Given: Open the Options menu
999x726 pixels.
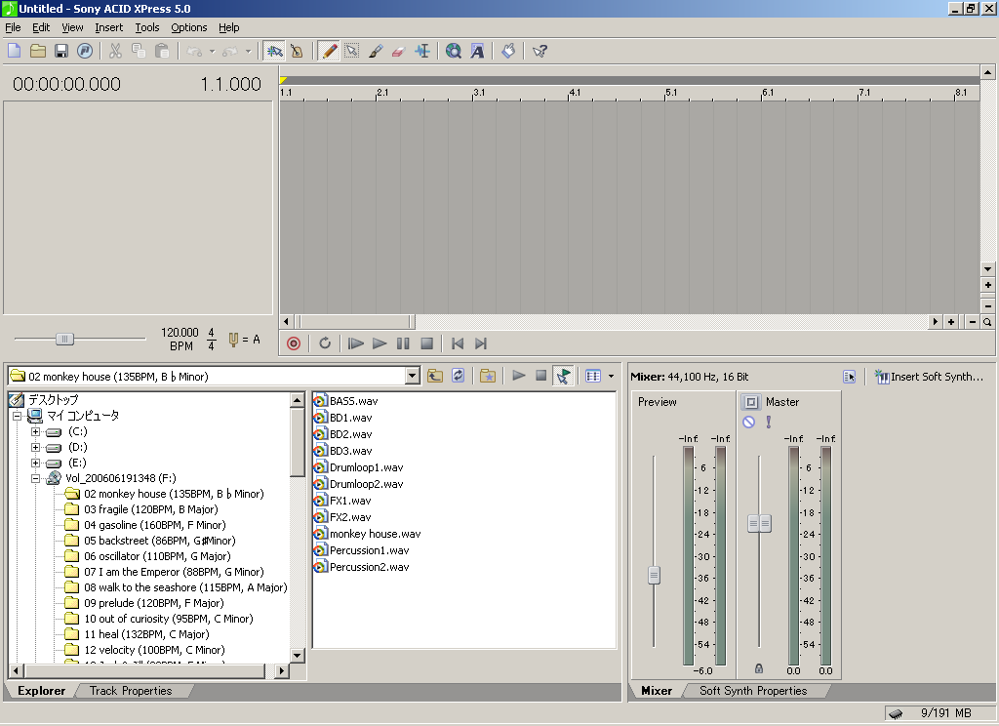Looking at the screenshot, I should coord(188,27).
